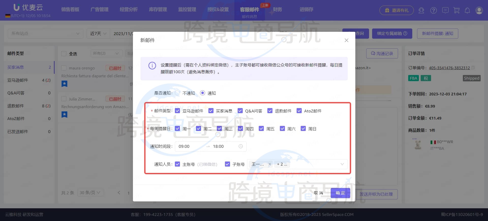Click the 新邮件提醒: 通知 button
This screenshot has width=488, height=221.
tap(437, 34)
